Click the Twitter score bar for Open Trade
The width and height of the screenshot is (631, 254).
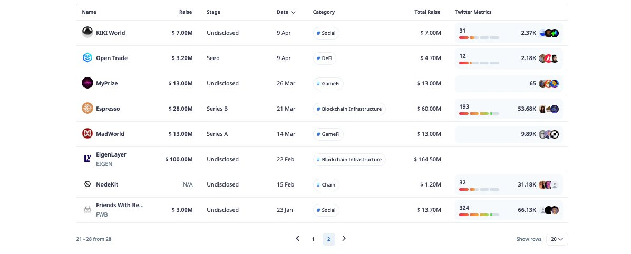click(x=479, y=63)
